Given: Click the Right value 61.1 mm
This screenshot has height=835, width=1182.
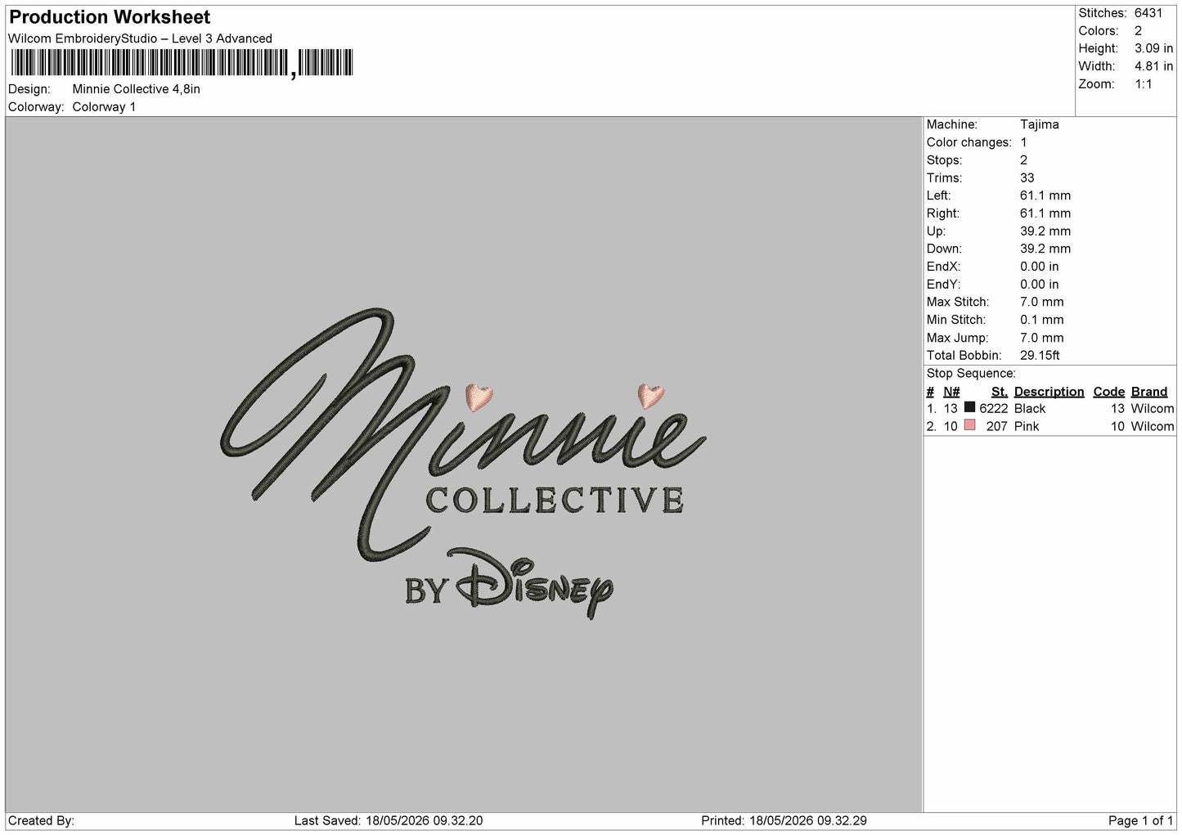Looking at the screenshot, I should pyautogui.click(x=1045, y=213).
